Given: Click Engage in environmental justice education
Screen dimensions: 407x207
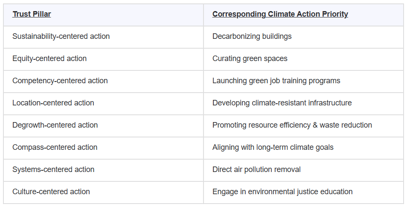Looking at the screenshot, I should click(282, 192).
